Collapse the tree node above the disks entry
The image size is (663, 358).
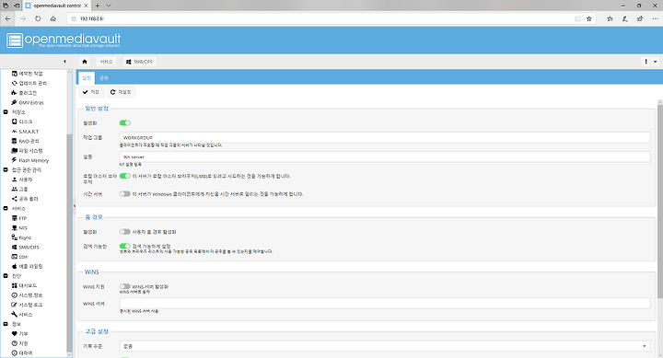pyautogui.click(x=6, y=112)
